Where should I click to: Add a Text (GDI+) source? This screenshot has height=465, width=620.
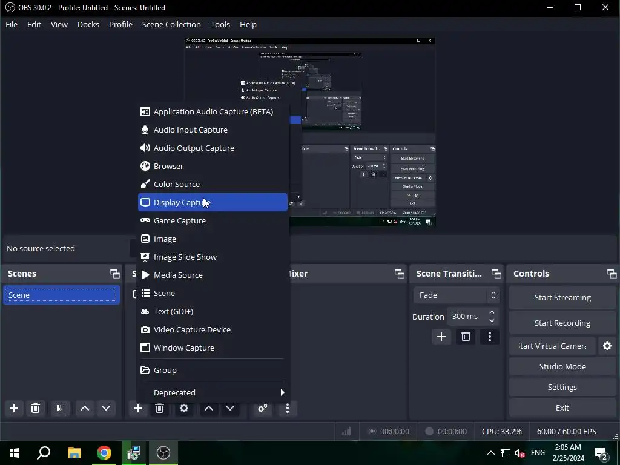tap(213, 312)
